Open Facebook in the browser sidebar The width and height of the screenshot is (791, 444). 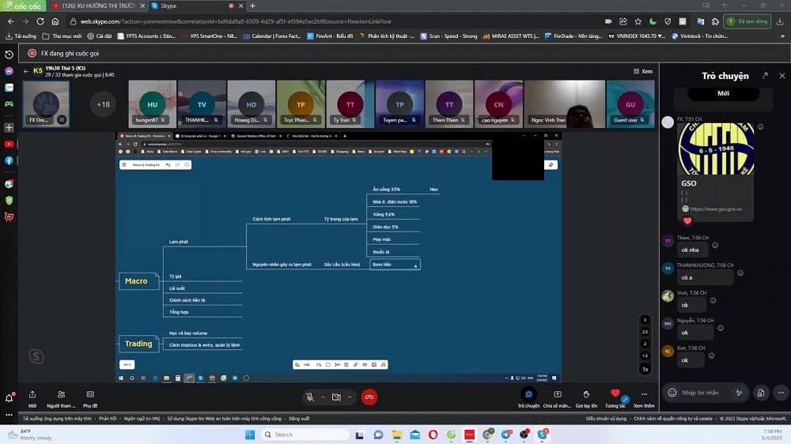click(x=9, y=160)
